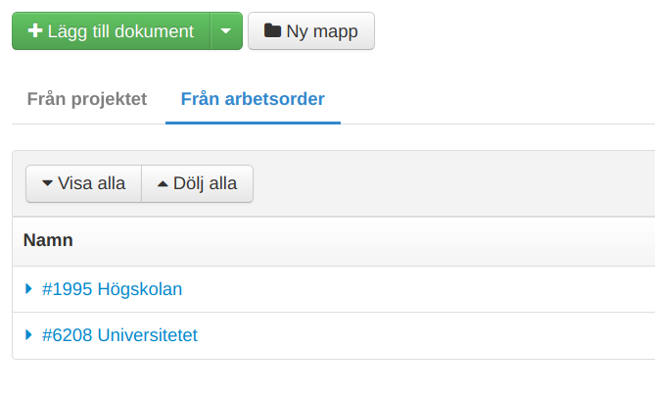Click the folder icon on Ny mapp
The width and height of the screenshot is (655, 397).
pos(272,31)
